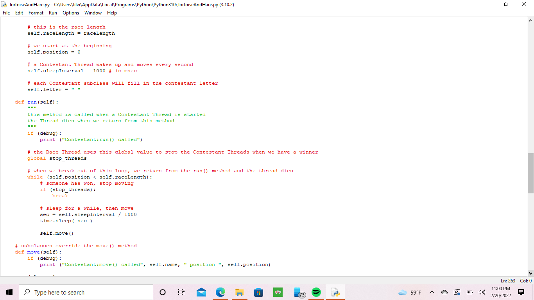This screenshot has width=534, height=300.
Task: Click the comment '# each Contestant subclass will fill in'
Action: coord(123,83)
